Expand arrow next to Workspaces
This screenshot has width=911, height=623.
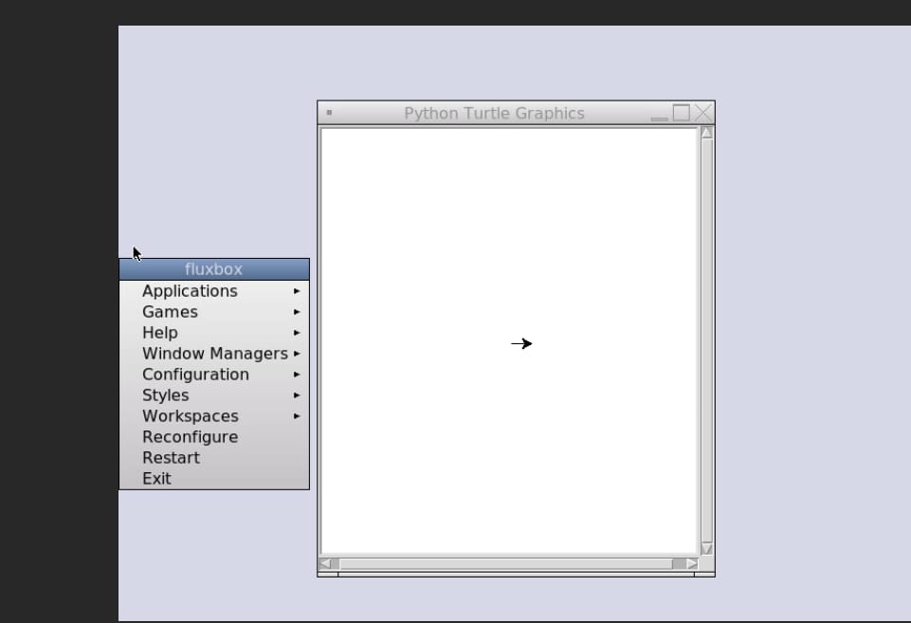[297, 416]
